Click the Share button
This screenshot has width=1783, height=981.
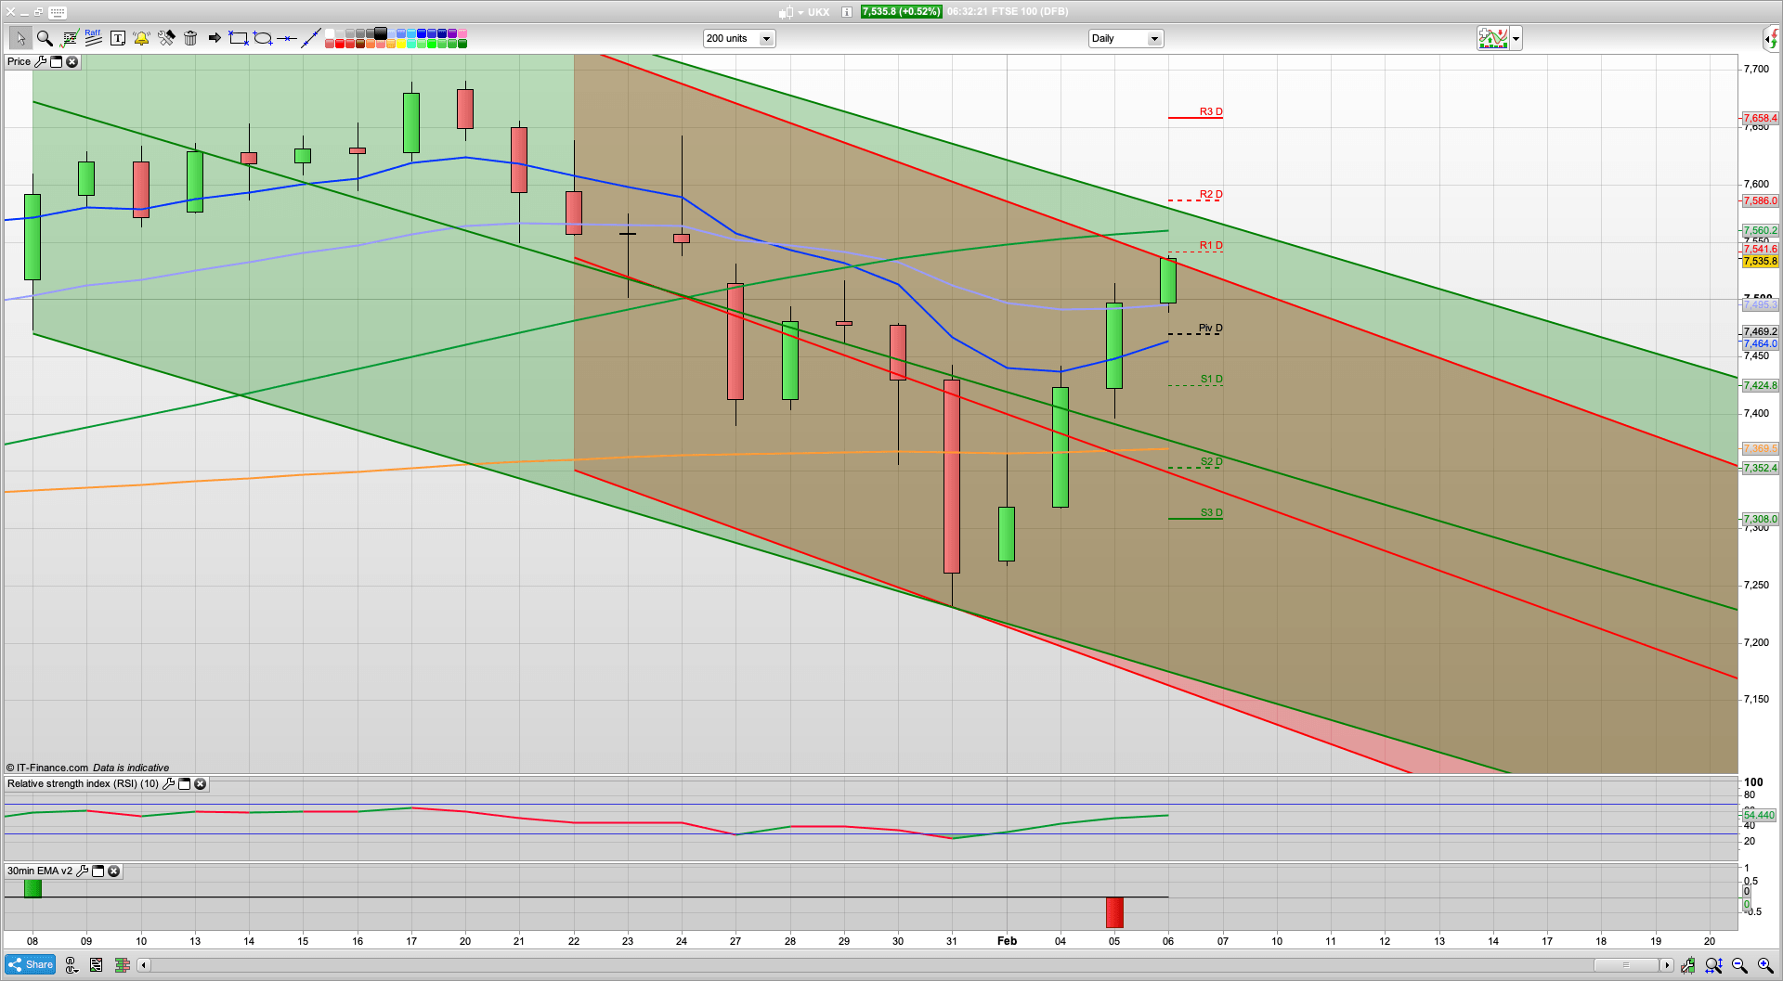31,965
